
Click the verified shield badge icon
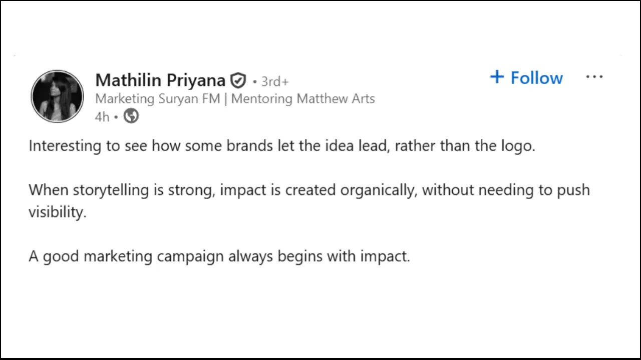pyautogui.click(x=238, y=80)
